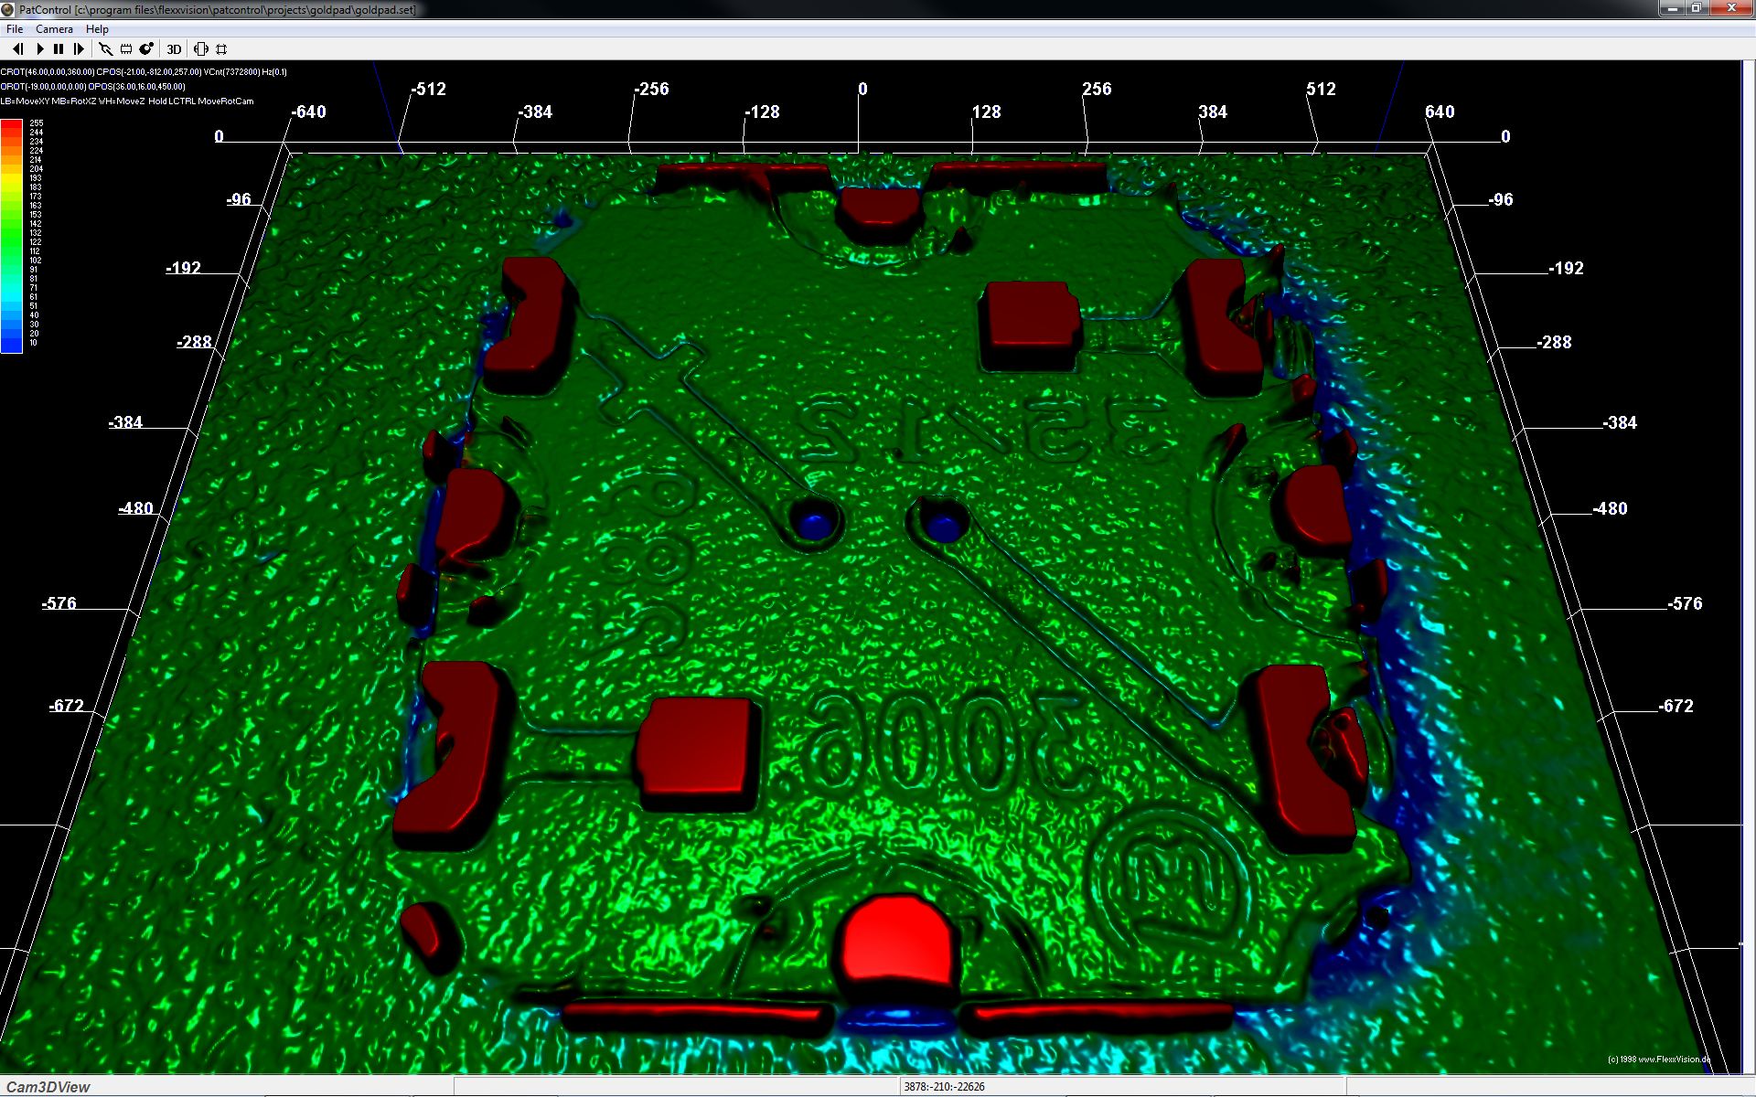Click the step backward playback button
The width and height of the screenshot is (1756, 1097).
(x=18, y=49)
